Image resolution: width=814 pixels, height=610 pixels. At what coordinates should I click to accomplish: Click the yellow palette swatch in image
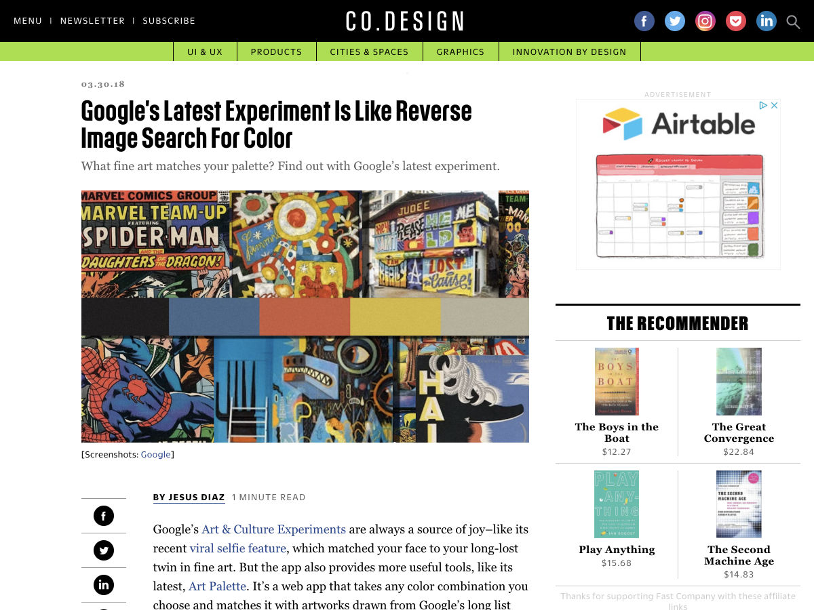(x=395, y=317)
